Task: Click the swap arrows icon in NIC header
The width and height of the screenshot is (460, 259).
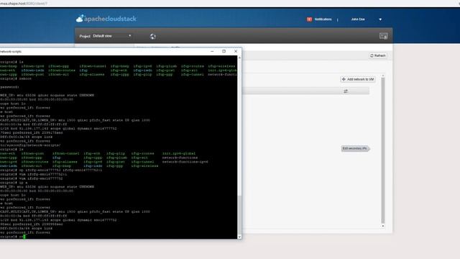Action: tap(346, 91)
